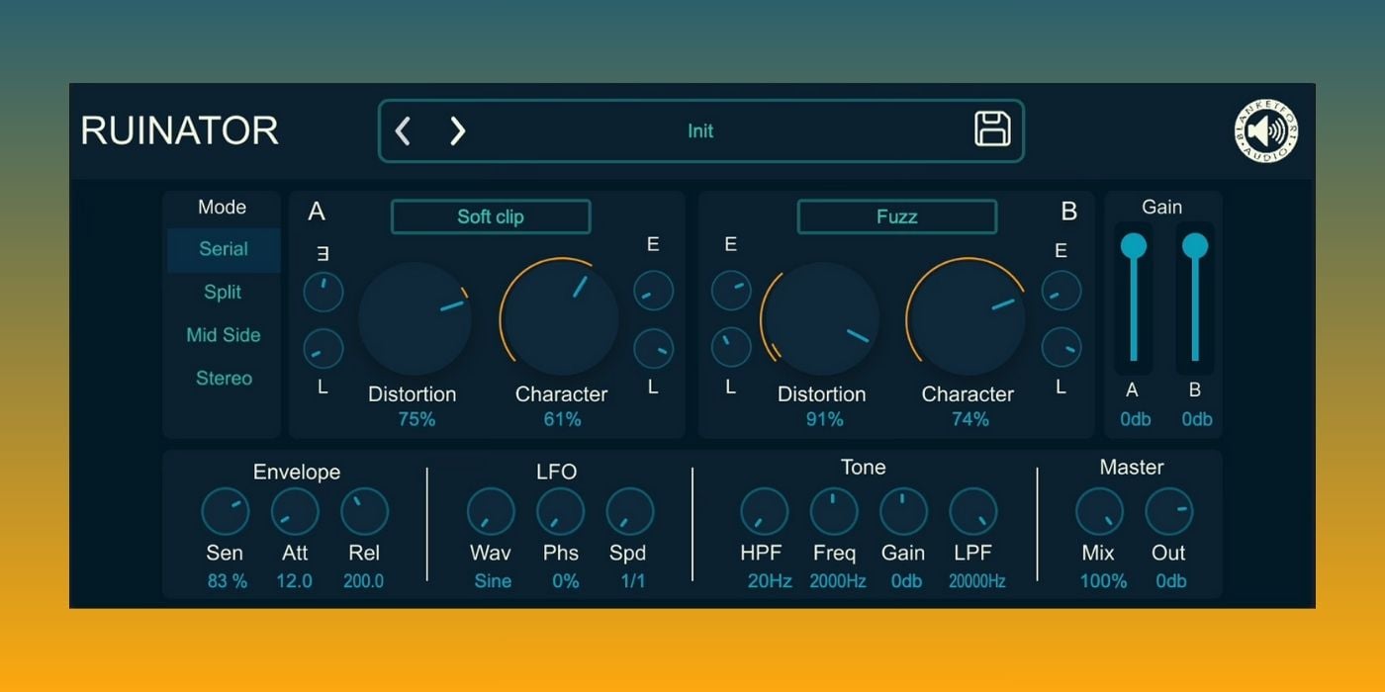This screenshot has width=1385, height=692.
Task: Click the Sen knob in the Envelope section
Action: [226, 511]
